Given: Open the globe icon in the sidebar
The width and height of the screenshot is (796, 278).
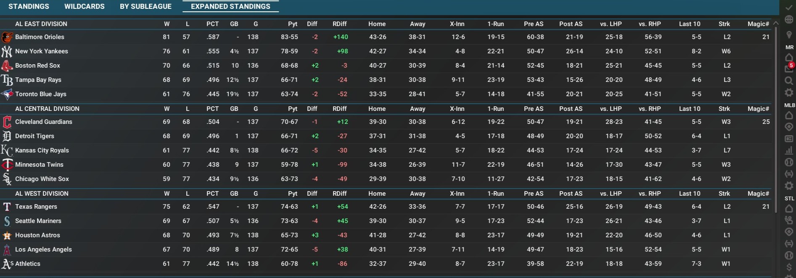Looking at the screenshot, I should coord(789,19).
